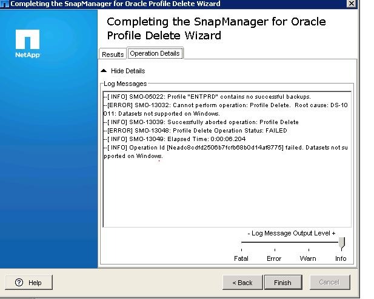Close the Profile Delete Wizard window
Viewport: 374px width, 299px height.
(352, 4)
